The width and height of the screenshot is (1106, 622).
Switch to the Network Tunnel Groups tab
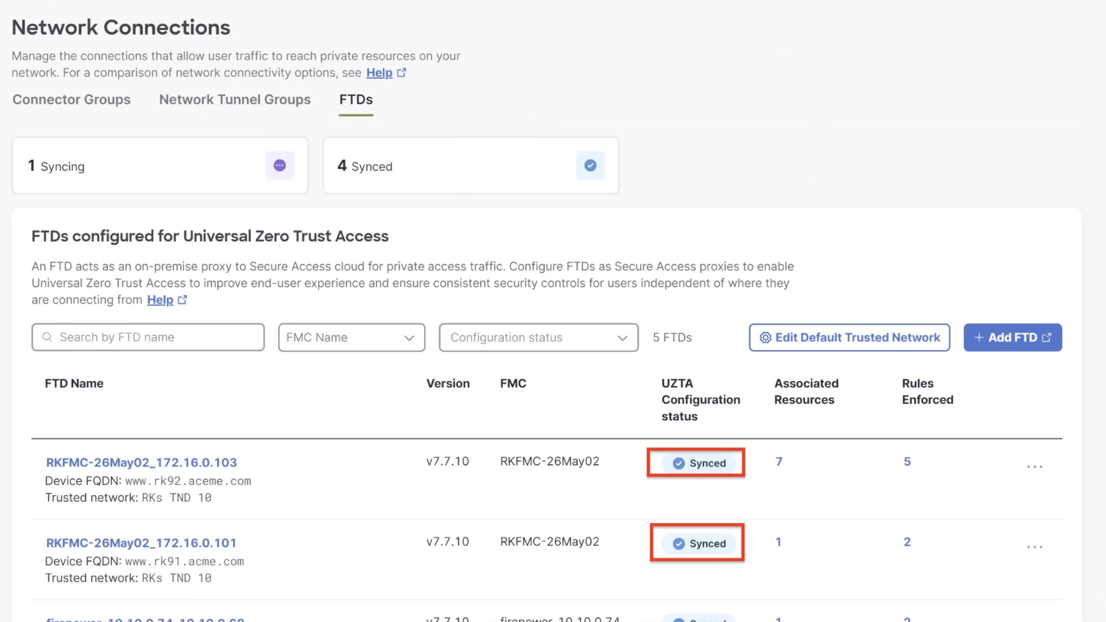(235, 100)
